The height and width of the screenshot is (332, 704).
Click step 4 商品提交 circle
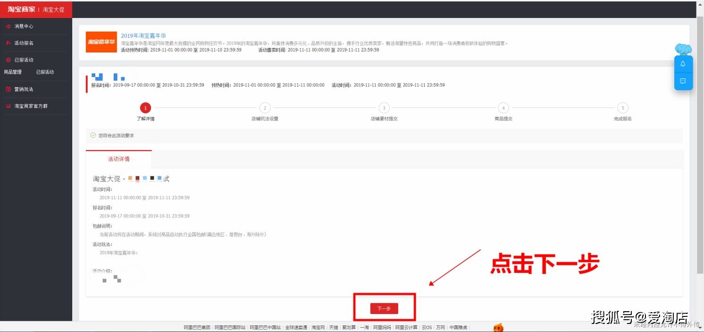(503, 108)
